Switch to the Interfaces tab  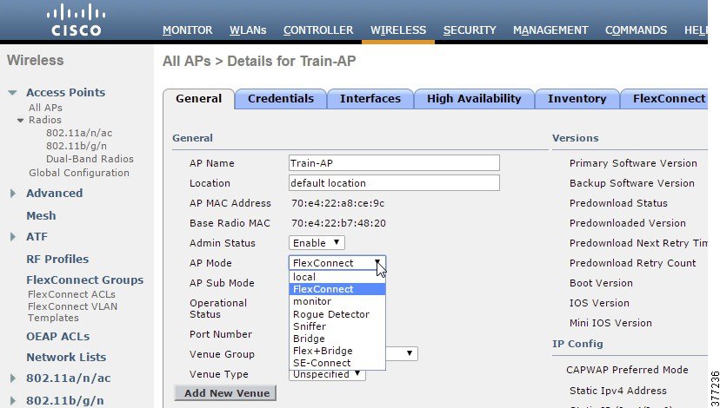click(x=370, y=99)
